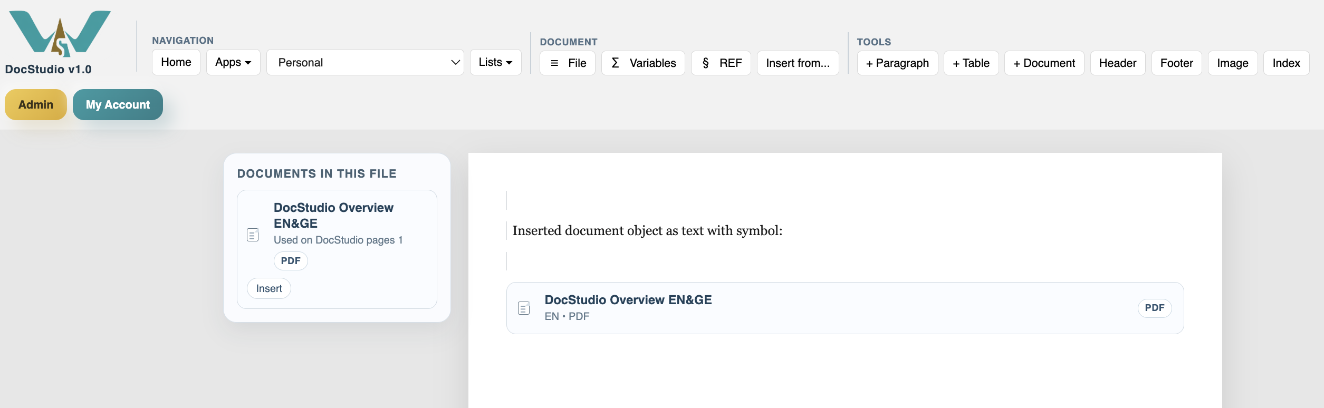This screenshot has height=408, width=1324.
Task: Click the 'Inserted document object as text' paragraph
Action: [x=647, y=230]
